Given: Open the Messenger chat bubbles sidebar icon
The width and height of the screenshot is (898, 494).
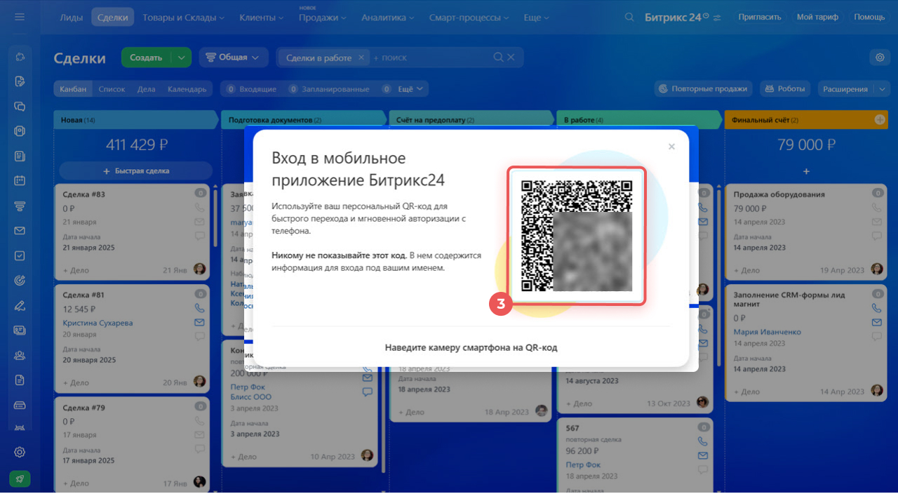Looking at the screenshot, I should coord(20,106).
